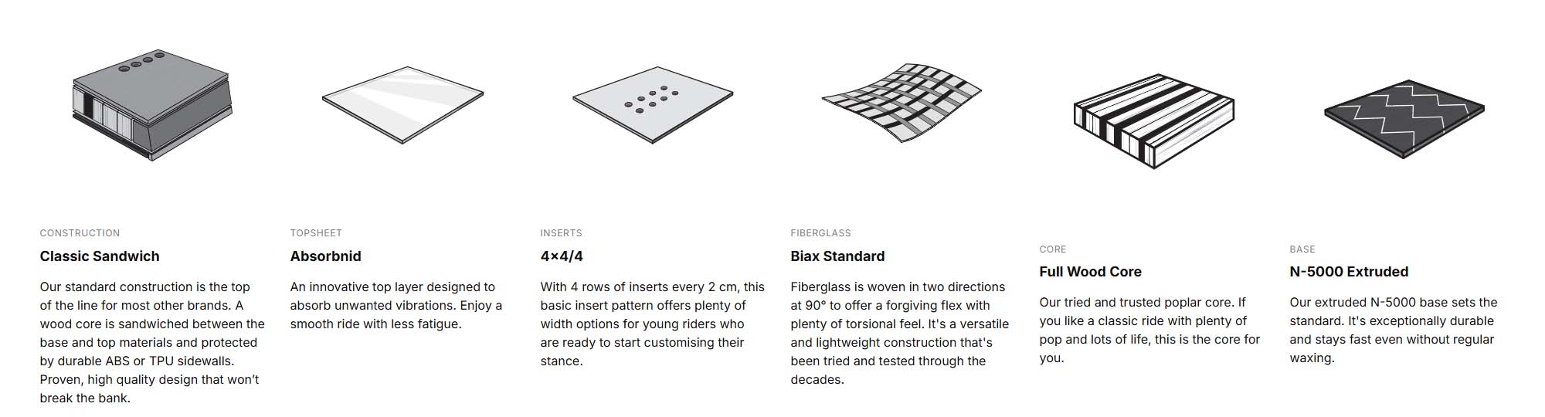Screen dimensions: 1545x417
Task: Click the BASE category label
Action: click(x=1302, y=249)
